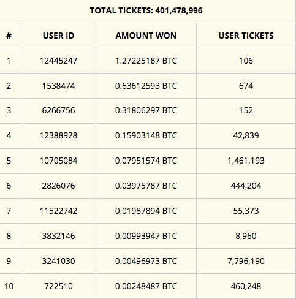Click user ID 3832146
Screen dimensions: 296x299
point(58,236)
